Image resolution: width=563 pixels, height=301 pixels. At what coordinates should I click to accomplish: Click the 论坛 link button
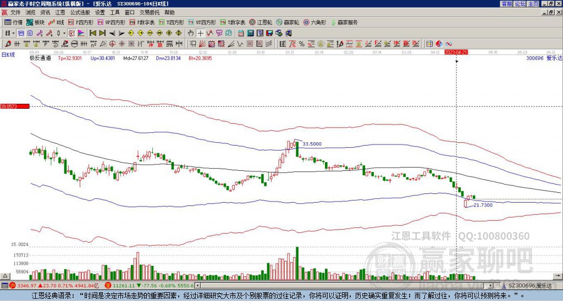(520, 4)
